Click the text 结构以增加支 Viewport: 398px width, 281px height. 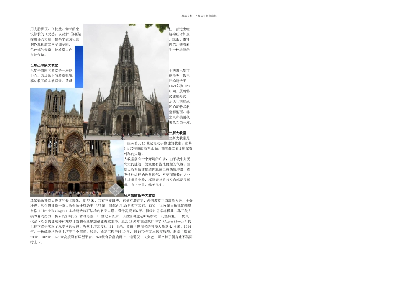point(179,34)
